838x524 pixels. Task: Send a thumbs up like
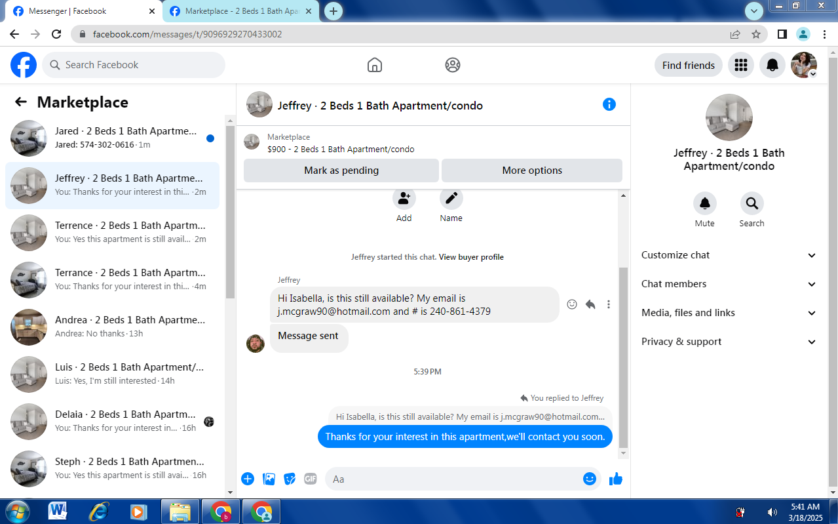(616, 479)
